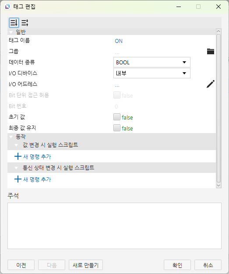Select the categorized view toolbar icon

14,23
